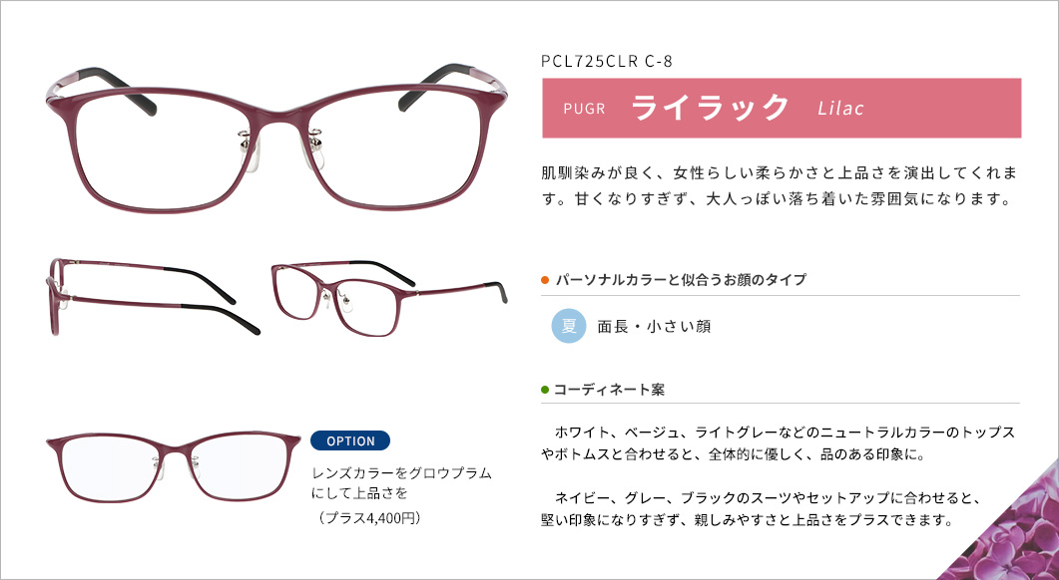
Task: Click the 面長・小さい顔 face type text
Action: tap(654, 327)
